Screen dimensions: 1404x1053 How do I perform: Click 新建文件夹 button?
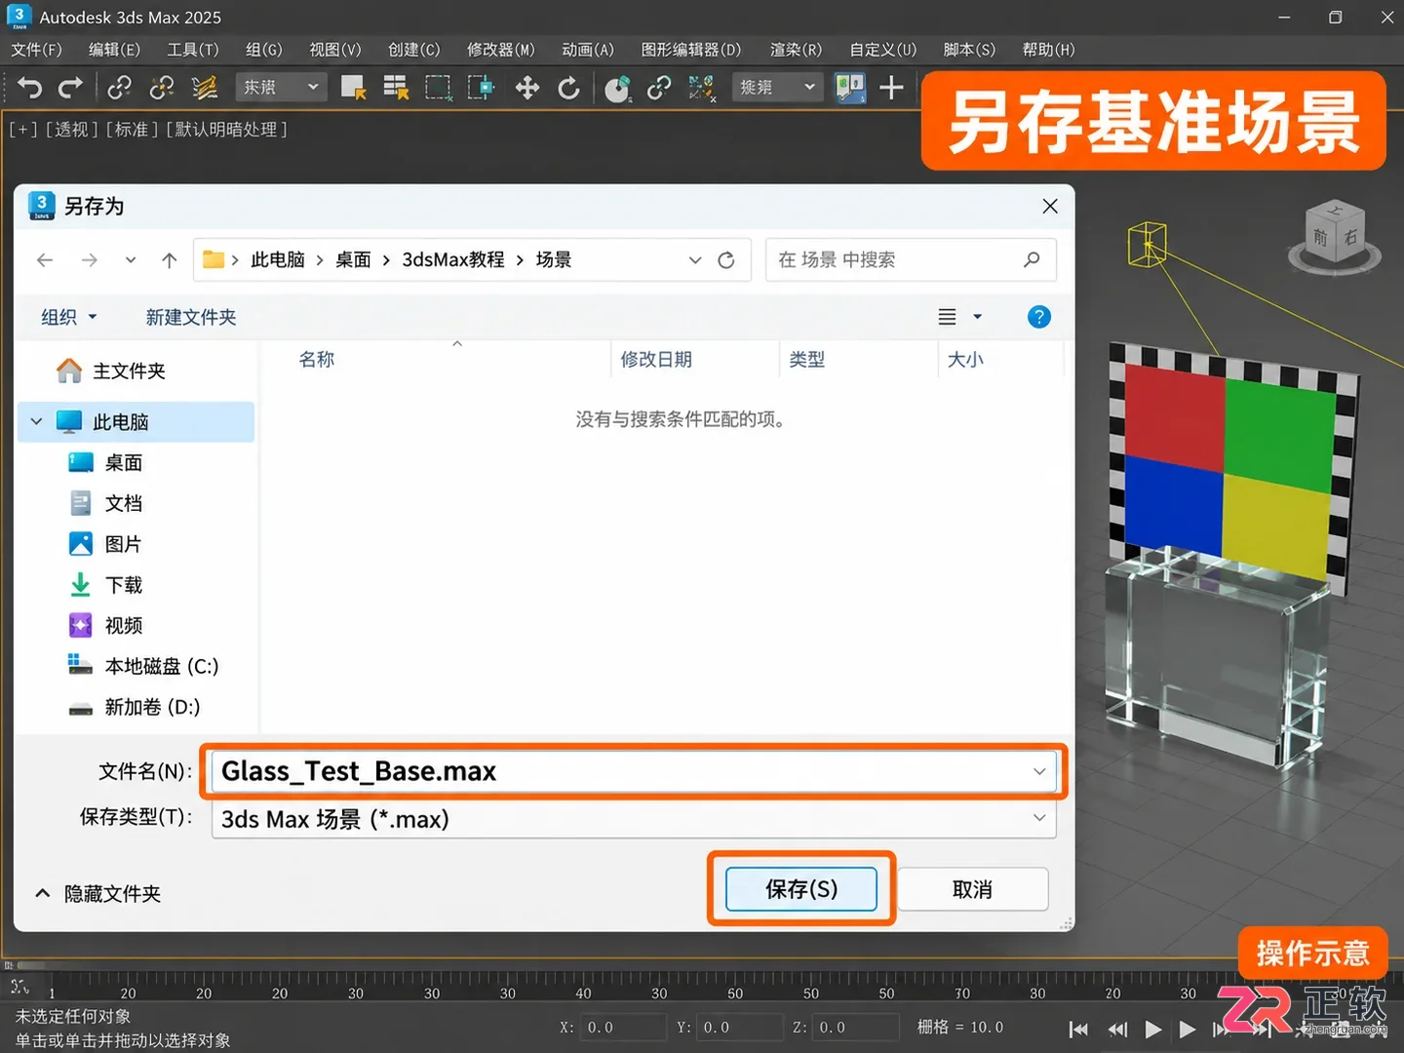pos(191,317)
